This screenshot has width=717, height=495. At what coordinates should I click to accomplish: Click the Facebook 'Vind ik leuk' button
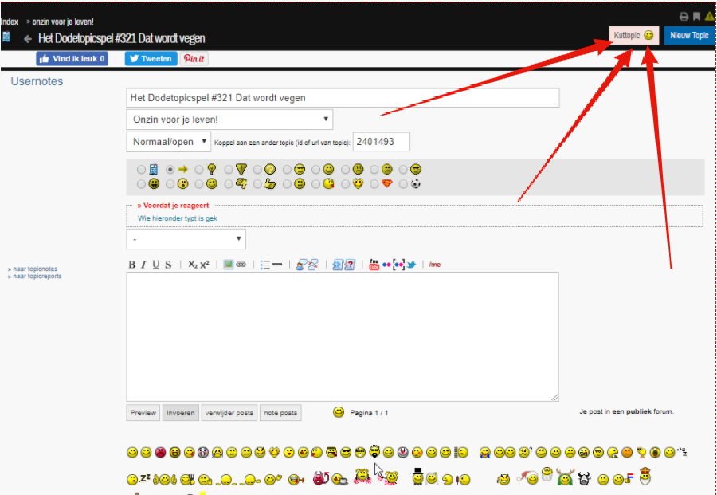[x=72, y=58]
